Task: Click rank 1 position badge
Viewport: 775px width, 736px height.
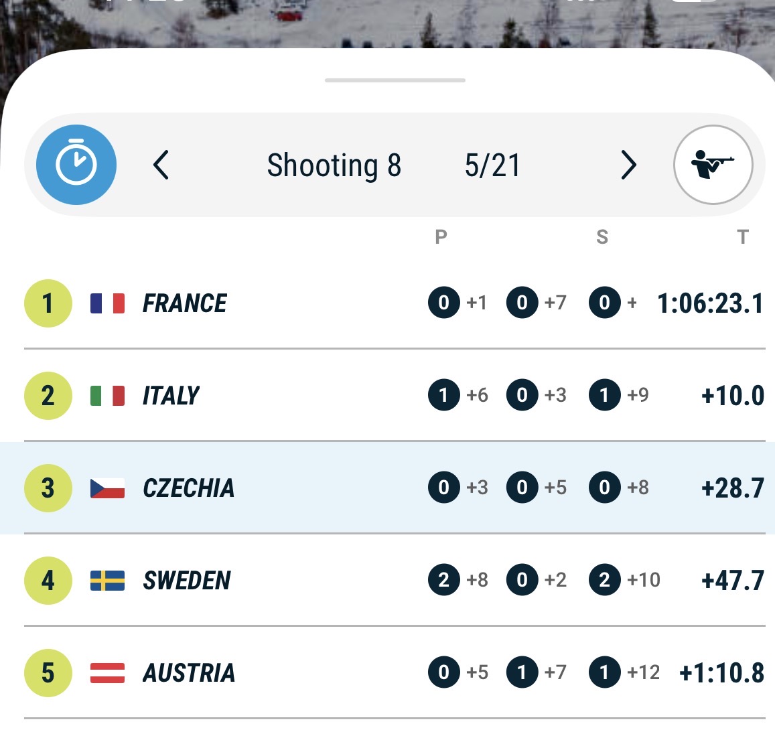Action: pos(48,303)
